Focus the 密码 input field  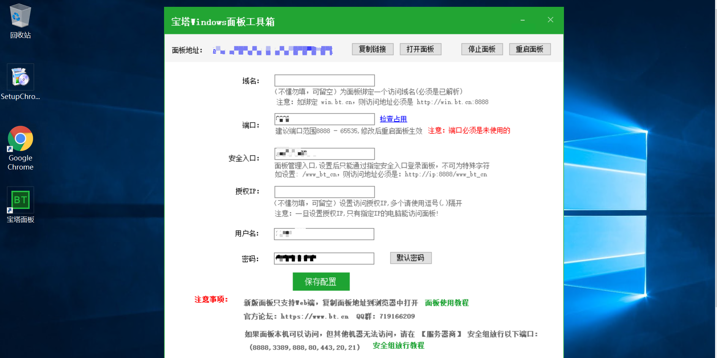[x=324, y=259]
